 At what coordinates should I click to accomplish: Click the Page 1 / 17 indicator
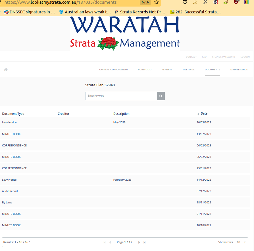click(124, 242)
